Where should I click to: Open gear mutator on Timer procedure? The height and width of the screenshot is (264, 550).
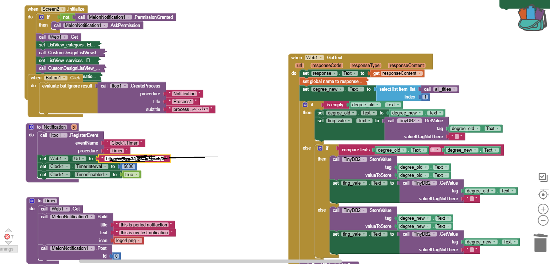tap(31, 201)
